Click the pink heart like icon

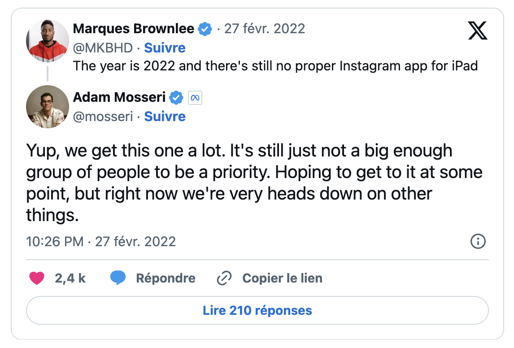point(37,278)
